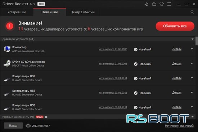Switch to the Устаревшие tab

coord(17,12)
